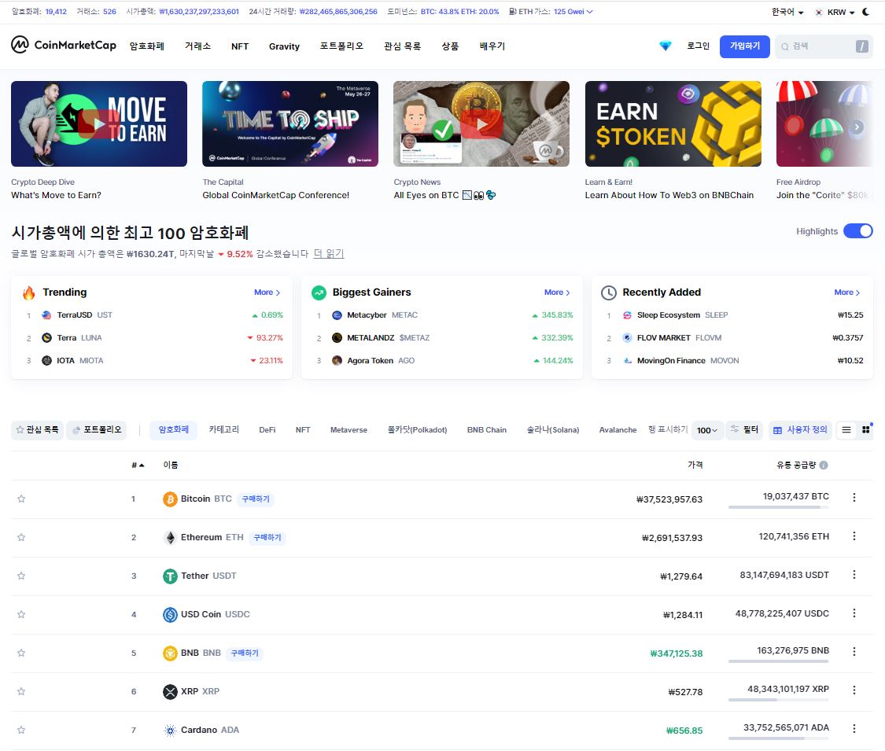Screen dimensions: 885x751
Task: Click the BNB coin icon
Action: click(170, 653)
